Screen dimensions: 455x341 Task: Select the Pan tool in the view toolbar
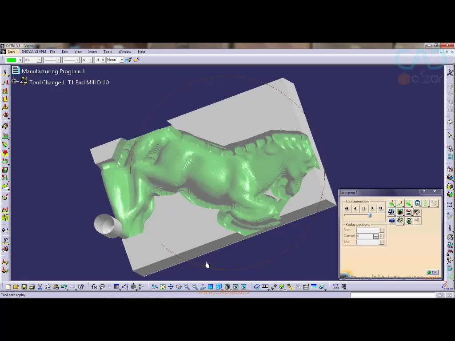click(x=171, y=287)
